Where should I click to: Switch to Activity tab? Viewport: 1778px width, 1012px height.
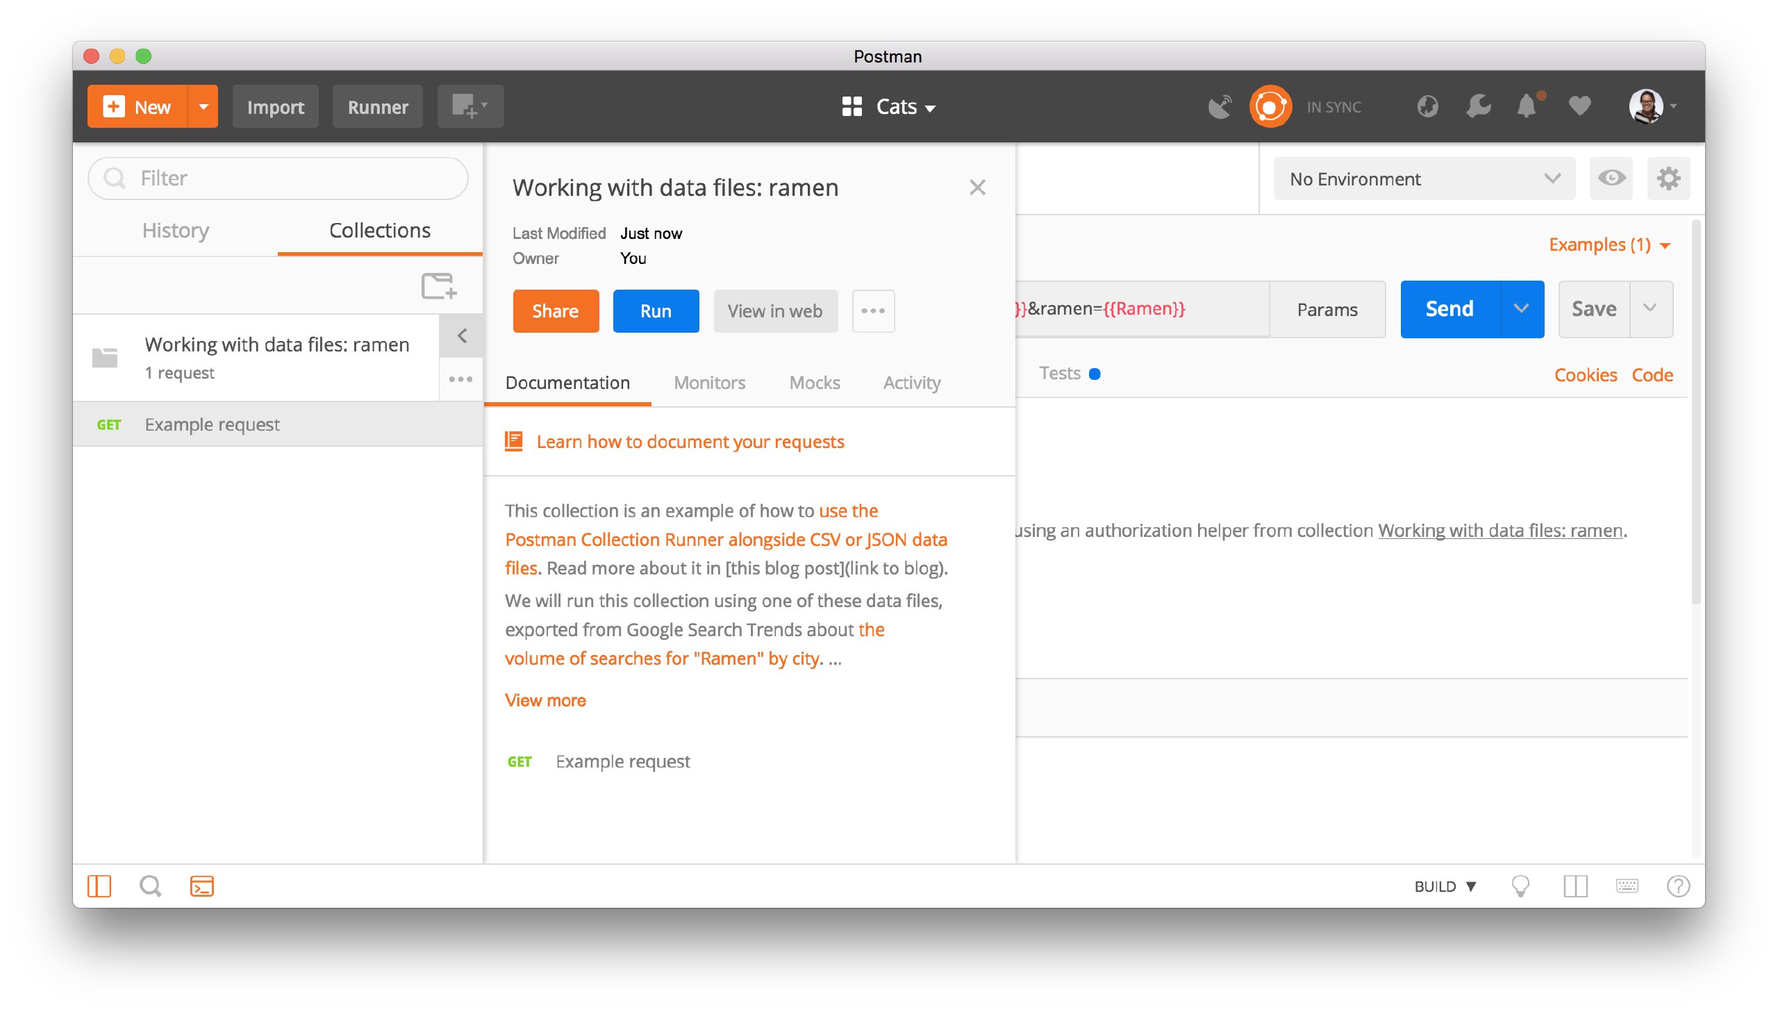(x=912, y=382)
